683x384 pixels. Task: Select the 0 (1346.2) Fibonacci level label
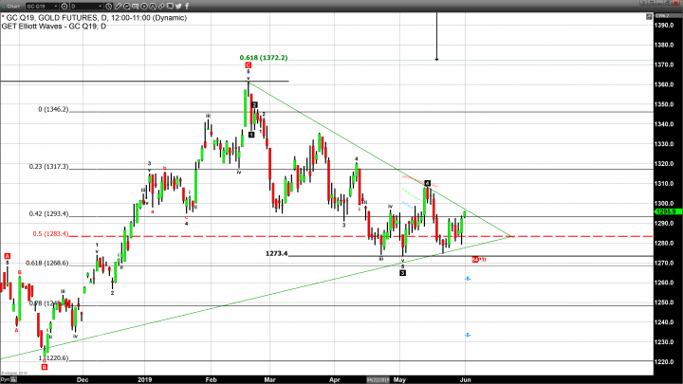pyautogui.click(x=53, y=109)
